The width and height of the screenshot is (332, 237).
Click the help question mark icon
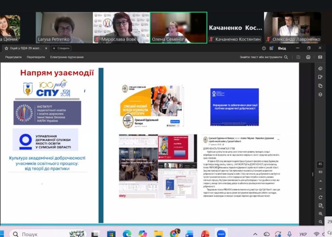(x=264, y=48)
